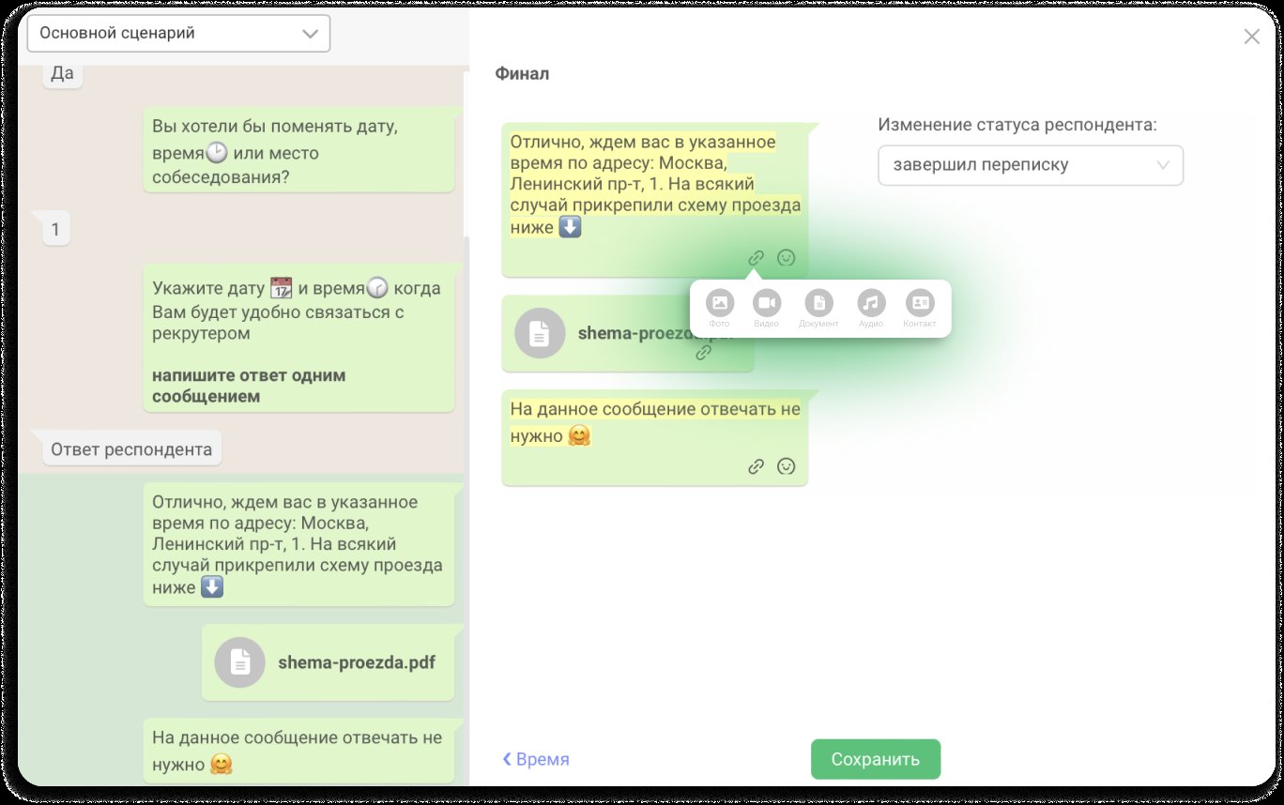Viewport: 1284px width, 805px height.
Task: Open the emoji picker in the last message
Action: point(787,466)
